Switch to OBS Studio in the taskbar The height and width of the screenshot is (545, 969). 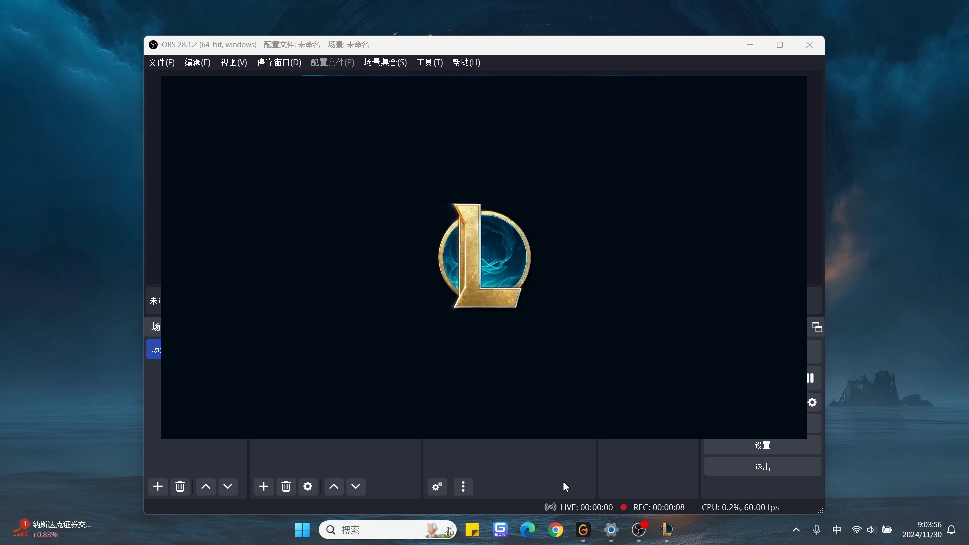tap(639, 530)
